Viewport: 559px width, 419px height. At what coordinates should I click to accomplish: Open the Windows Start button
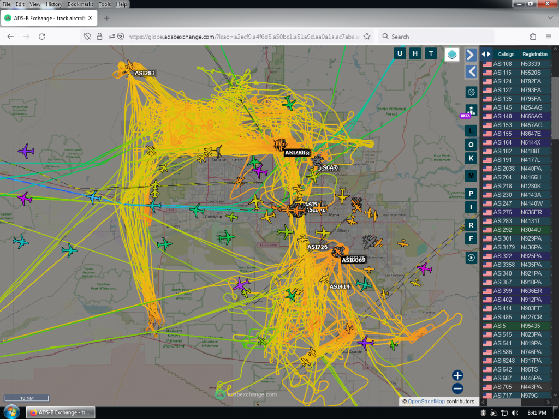(x=12, y=412)
